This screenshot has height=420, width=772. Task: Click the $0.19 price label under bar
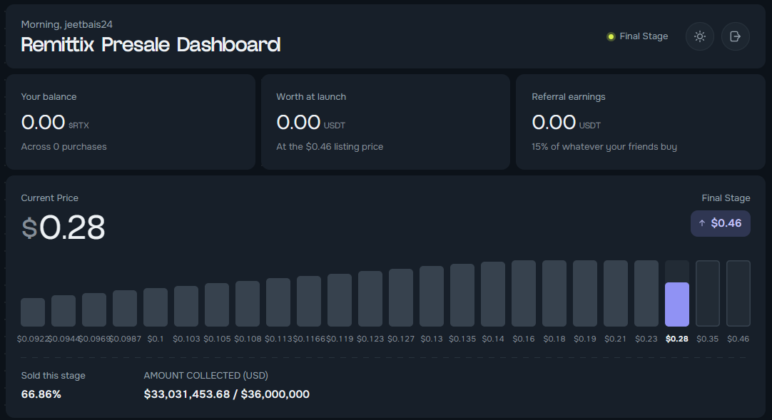click(585, 339)
